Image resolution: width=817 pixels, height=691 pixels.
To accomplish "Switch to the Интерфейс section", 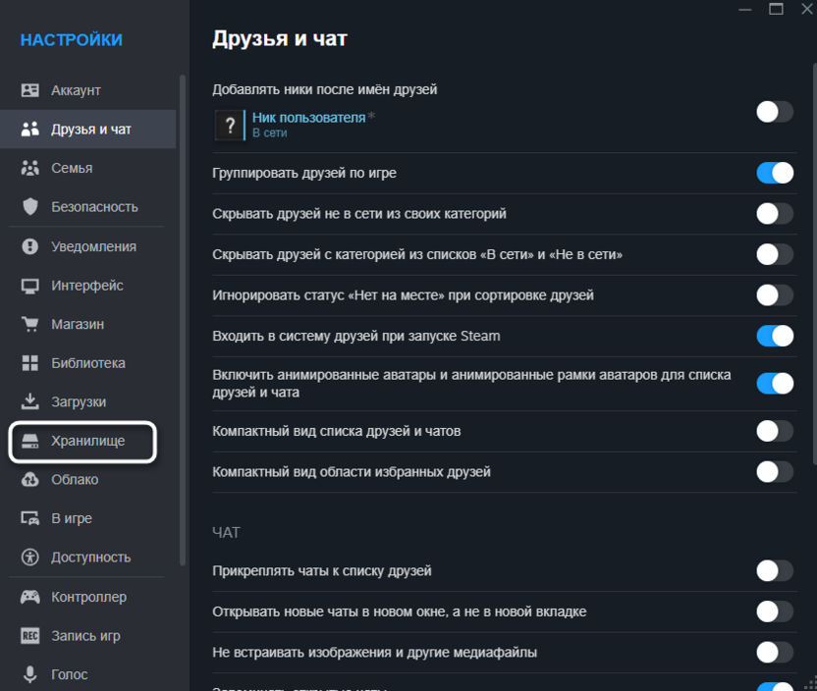I will [x=87, y=286].
